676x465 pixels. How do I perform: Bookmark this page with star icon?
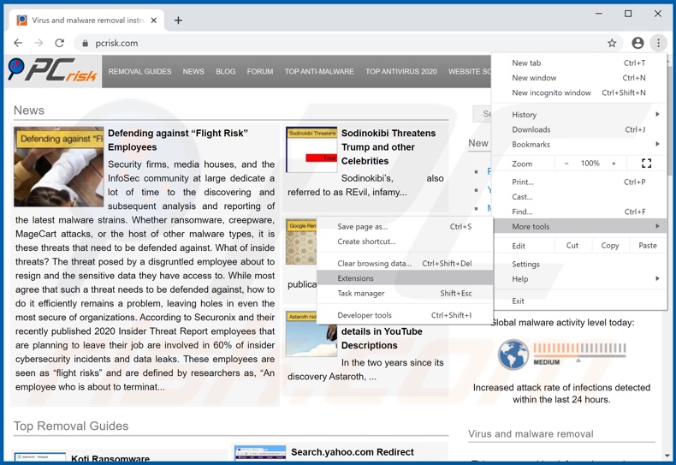coord(612,43)
